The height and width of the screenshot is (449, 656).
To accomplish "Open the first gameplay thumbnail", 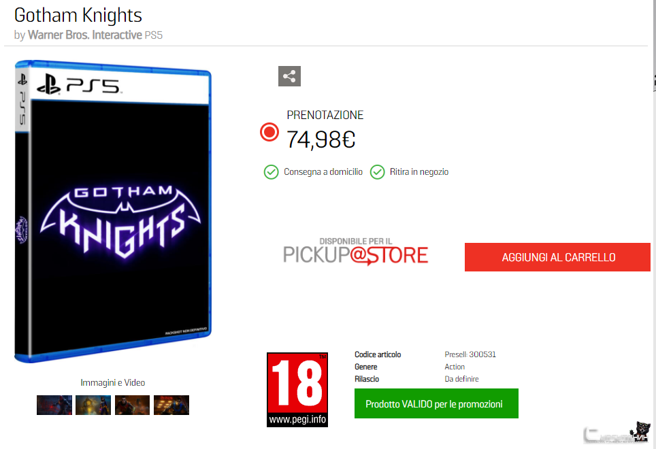I will coord(54,405).
